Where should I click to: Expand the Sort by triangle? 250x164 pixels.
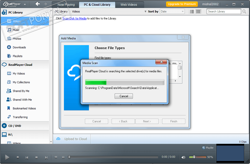145,11
